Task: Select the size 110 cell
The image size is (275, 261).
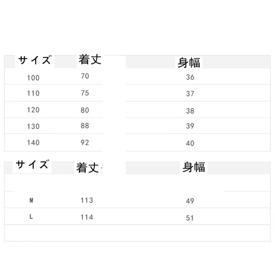Action: 33,94
